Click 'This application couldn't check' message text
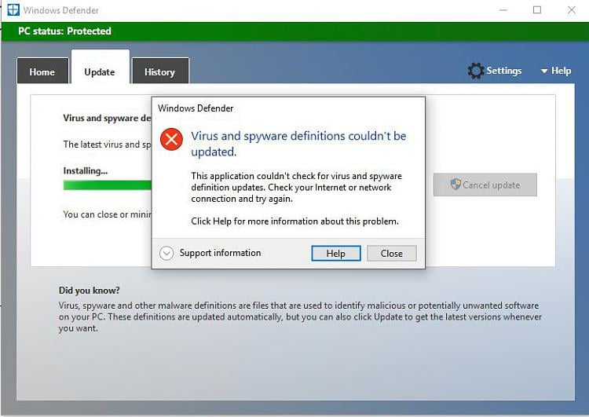Screen dimensions: 589x417 (x=296, y=187)
